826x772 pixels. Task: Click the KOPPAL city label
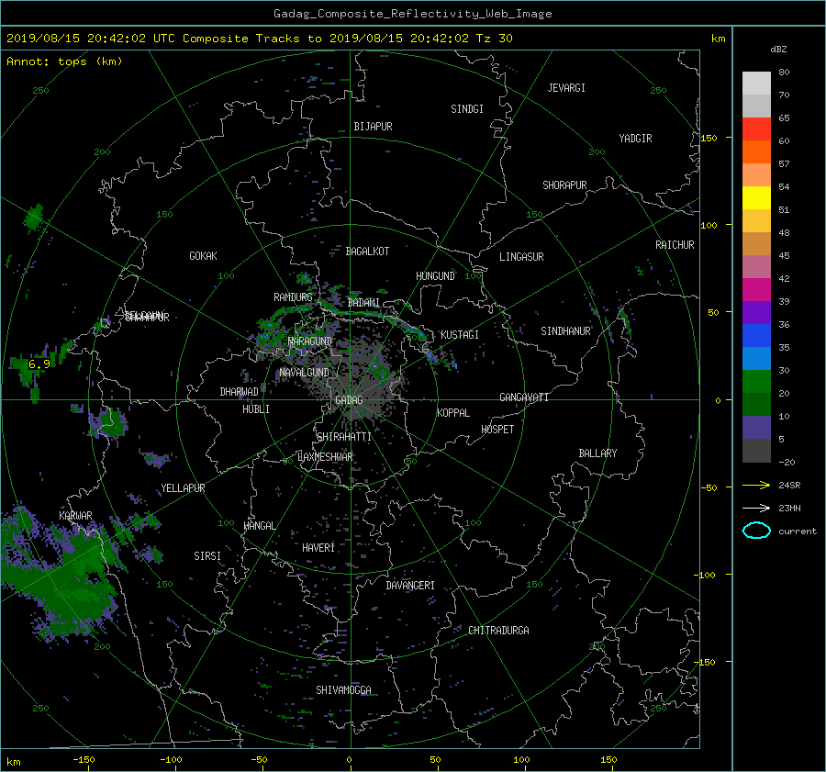tap(453, 413)
